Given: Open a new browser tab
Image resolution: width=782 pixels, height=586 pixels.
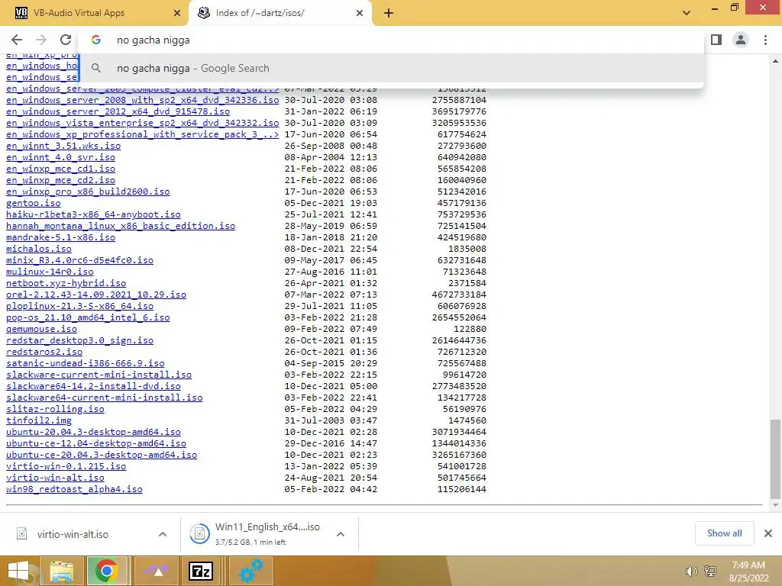Looking at the screenshot, I should point(389,14).
